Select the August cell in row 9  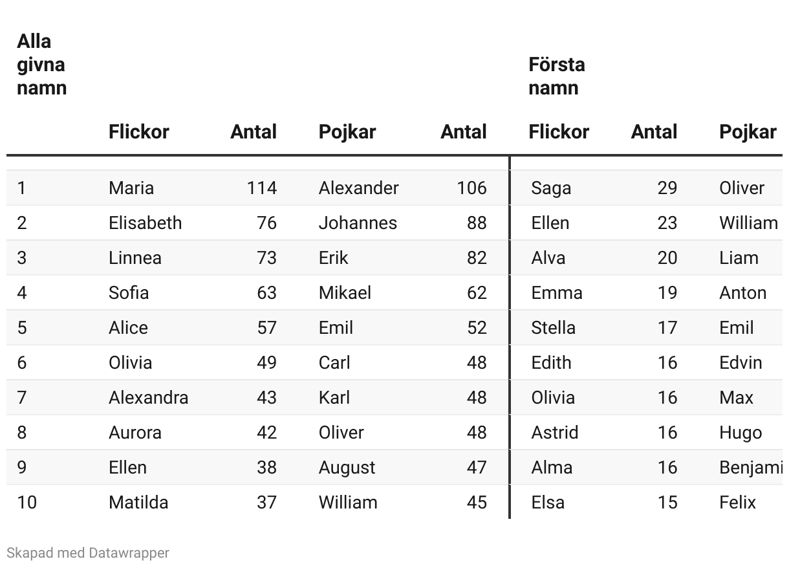click(347, 468)
